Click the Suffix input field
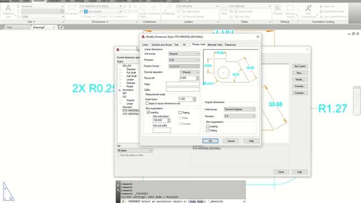 tap(183, 90)
